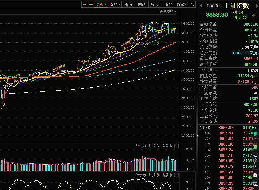Click 换指标 in bottom oscillator panel
The image size is (259, 190).
(x=166, y=175)
